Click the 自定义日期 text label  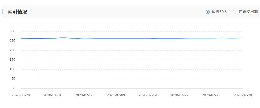tap(248, 12)
